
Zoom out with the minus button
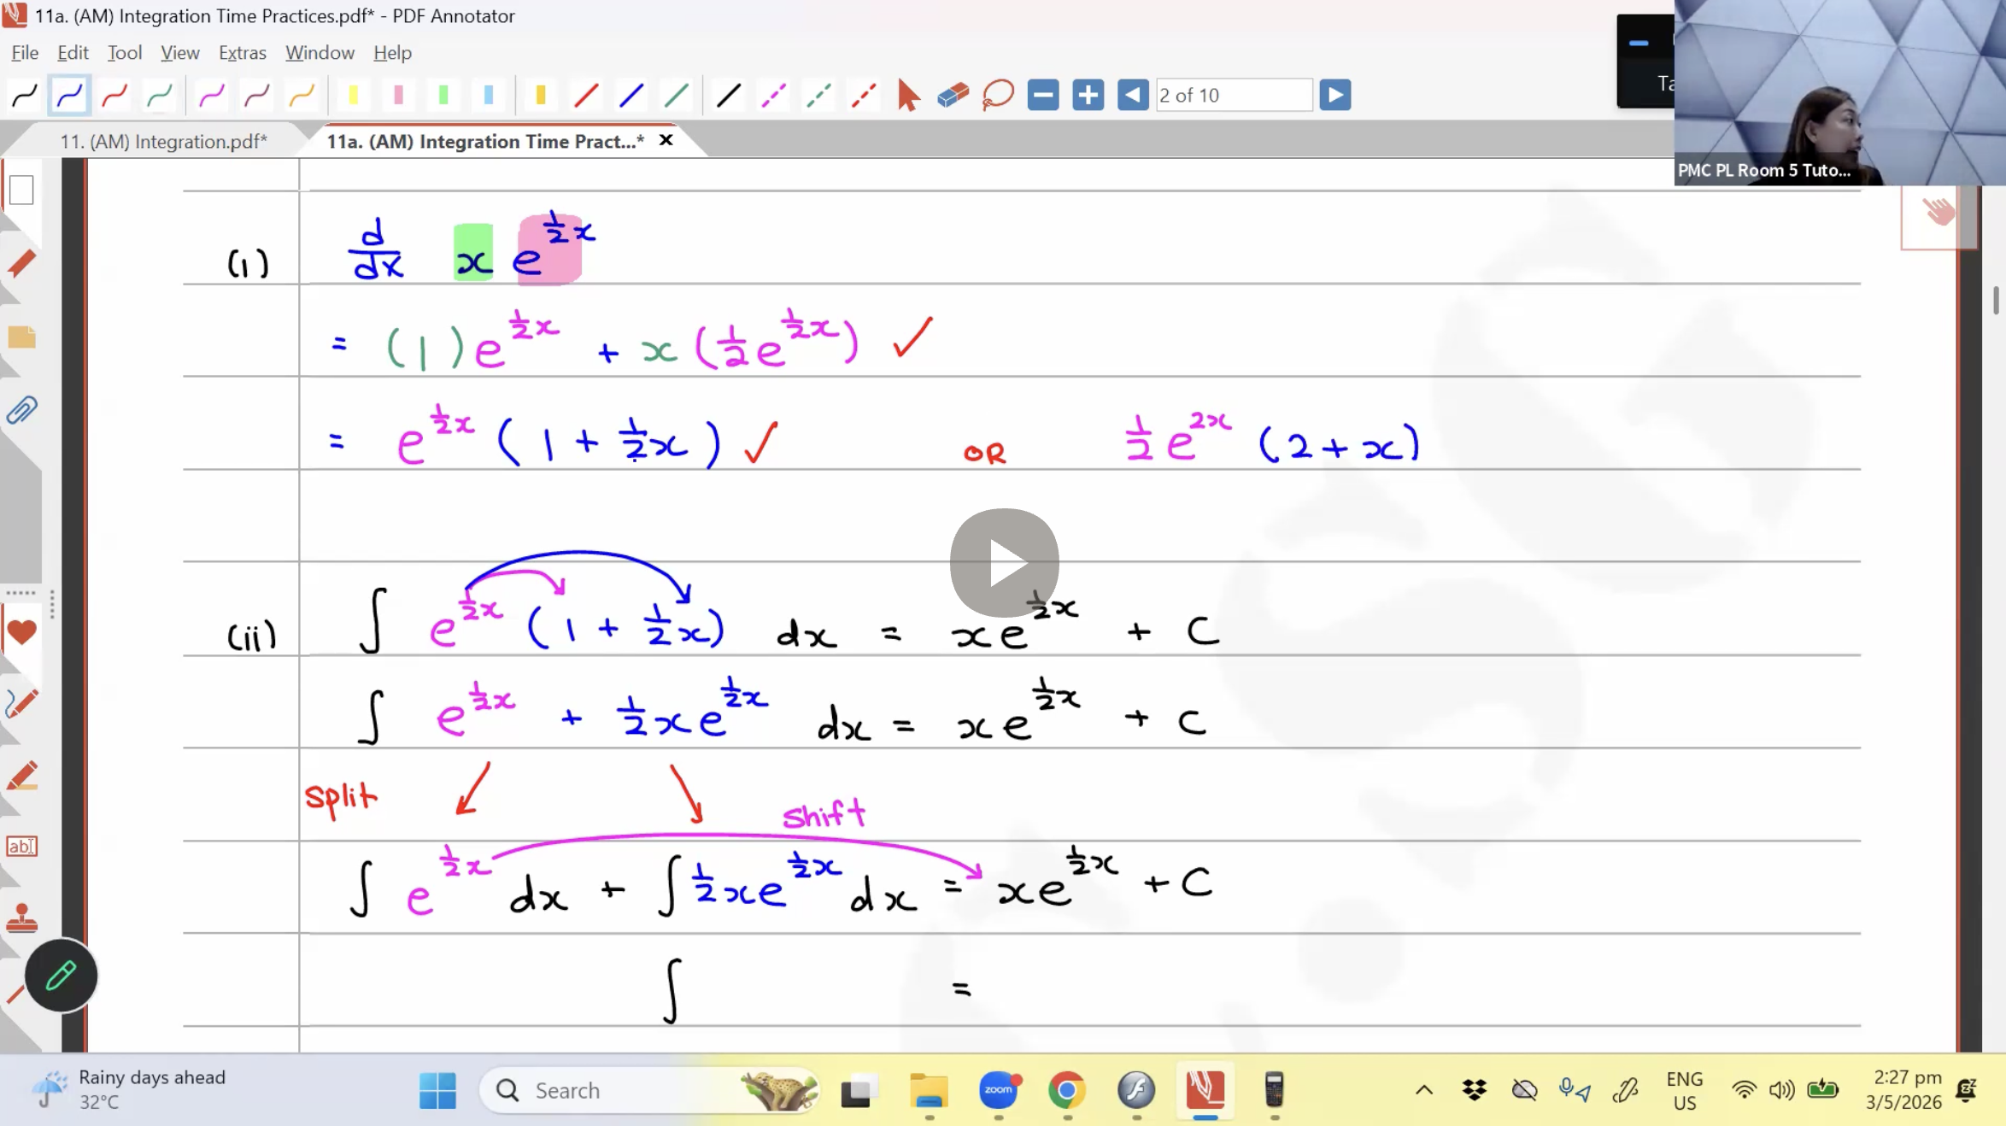pyautogui.click(x=1043, y=95)
